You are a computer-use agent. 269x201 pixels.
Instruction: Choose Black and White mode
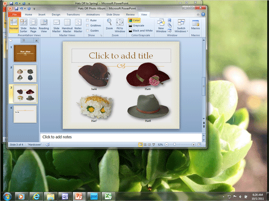tap(141, 30)
